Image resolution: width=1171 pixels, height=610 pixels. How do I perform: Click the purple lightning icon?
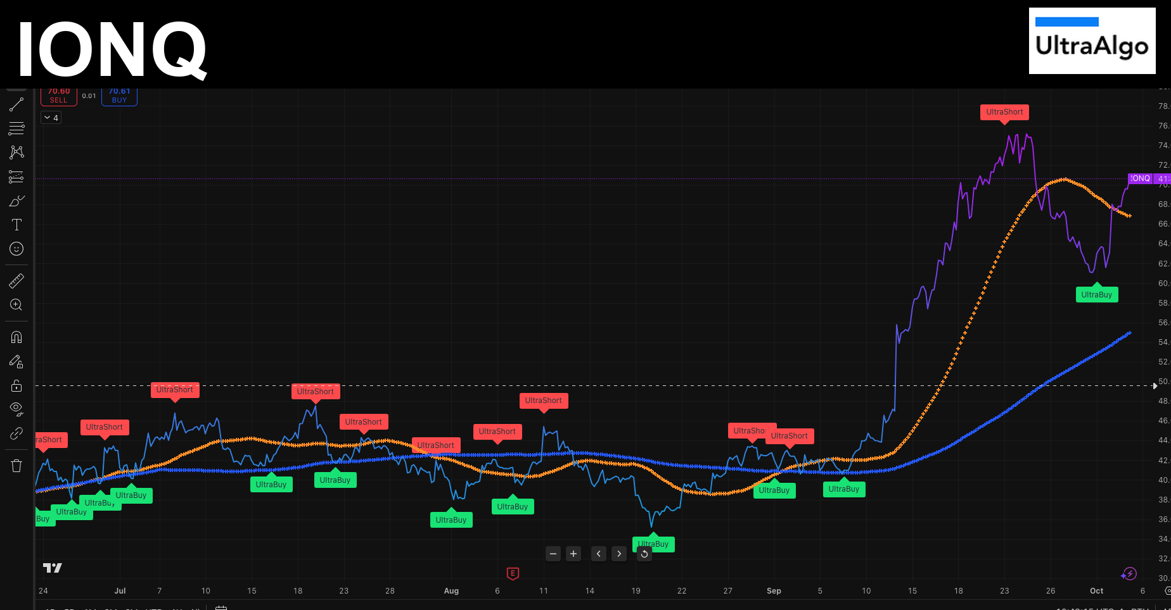coord(1129,574)
